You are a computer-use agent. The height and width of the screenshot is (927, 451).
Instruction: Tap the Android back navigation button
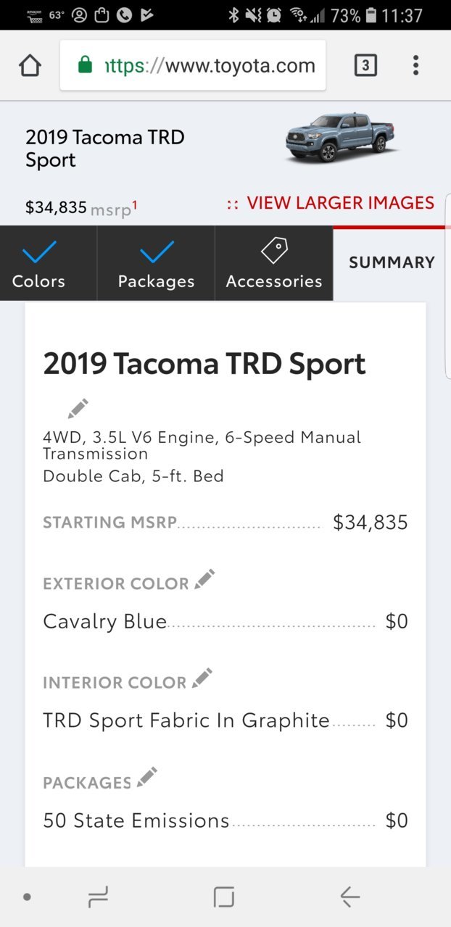pyautogui.click(x=350, y=897)
